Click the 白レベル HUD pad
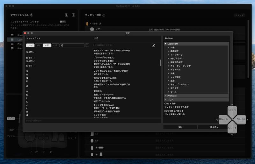255x164 pixels. [x=241, y=119]
